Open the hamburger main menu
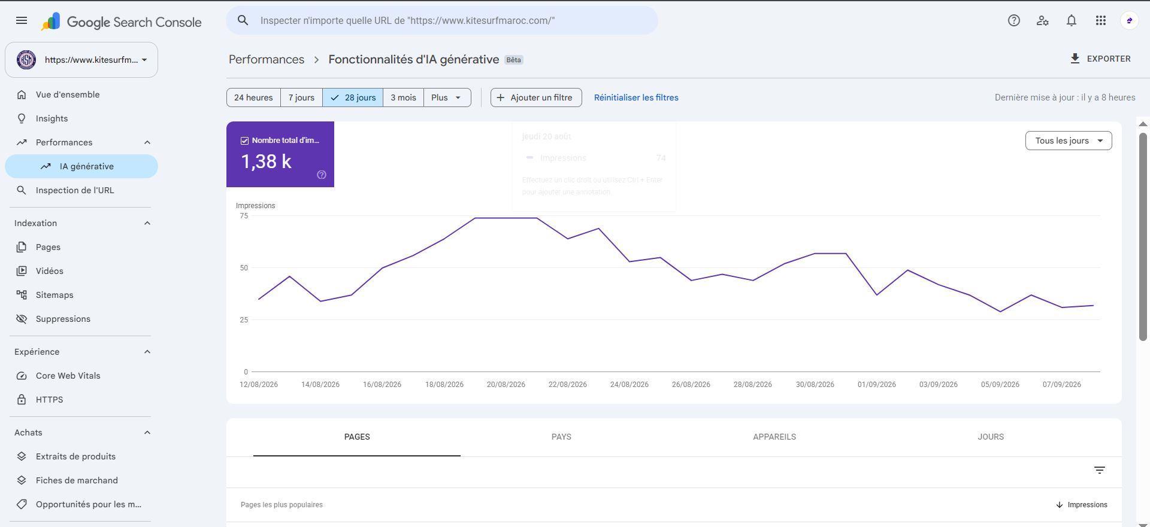 tap(22, 20)
